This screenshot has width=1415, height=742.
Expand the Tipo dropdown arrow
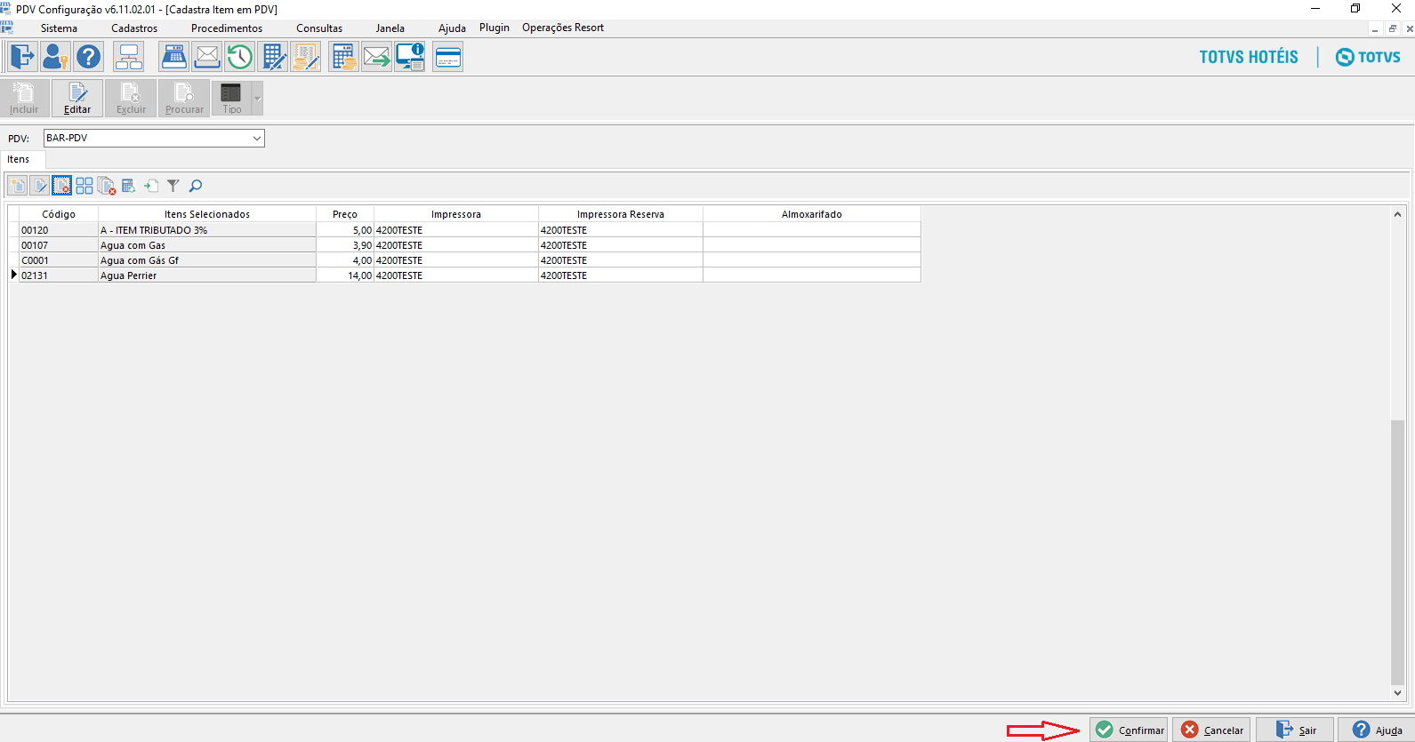[x=258, y=99]
